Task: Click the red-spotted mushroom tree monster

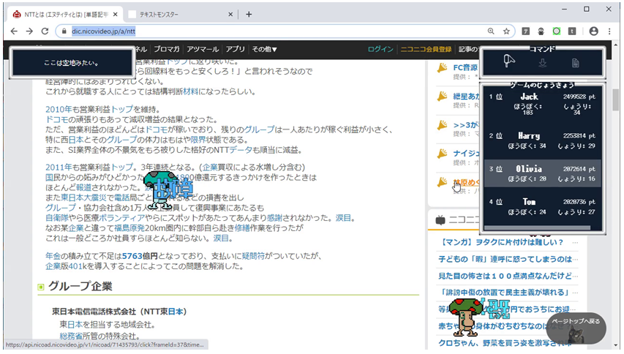Action: pyautogui.click(x=465, y=317)
